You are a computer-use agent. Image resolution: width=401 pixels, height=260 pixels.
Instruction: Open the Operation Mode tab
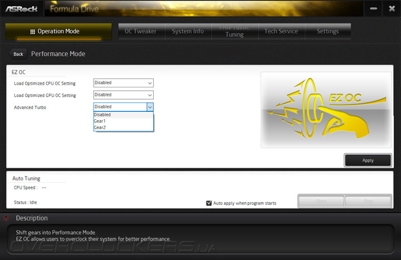[58, 31]
